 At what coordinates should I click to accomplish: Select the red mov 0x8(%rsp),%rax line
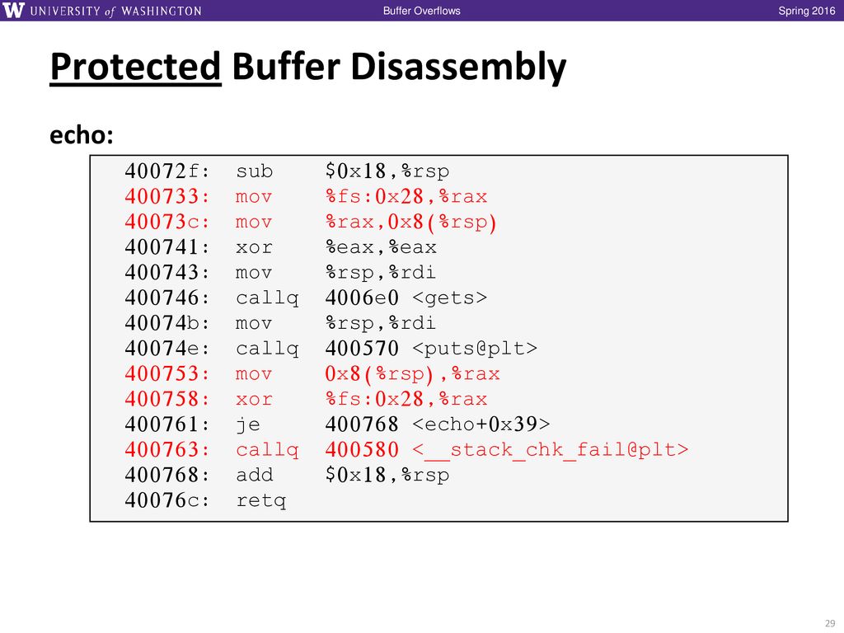[x=312, y=373]
